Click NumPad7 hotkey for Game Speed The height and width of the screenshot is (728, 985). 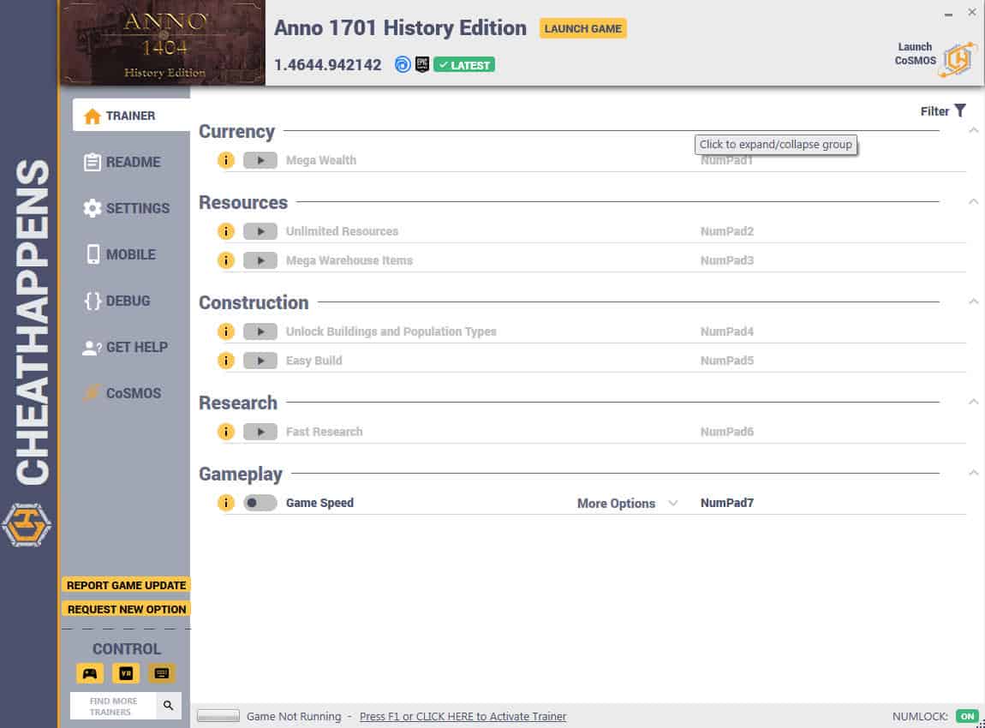pyautogui.click(x=727, y=503)
